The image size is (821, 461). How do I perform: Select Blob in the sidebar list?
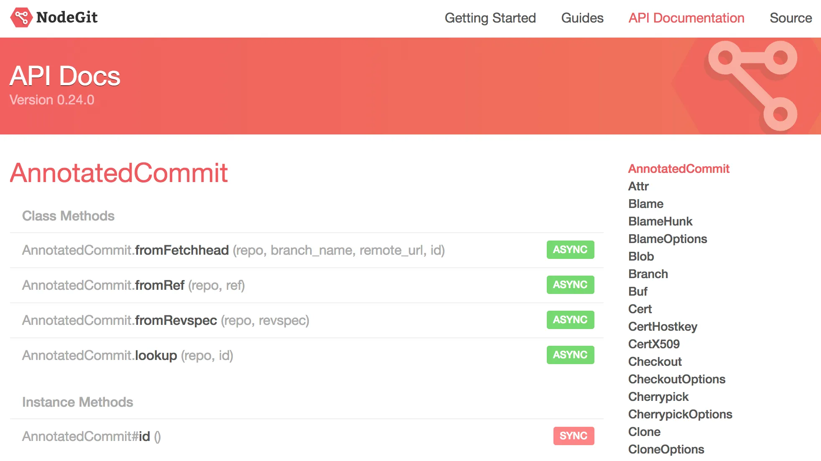(641, 256)
